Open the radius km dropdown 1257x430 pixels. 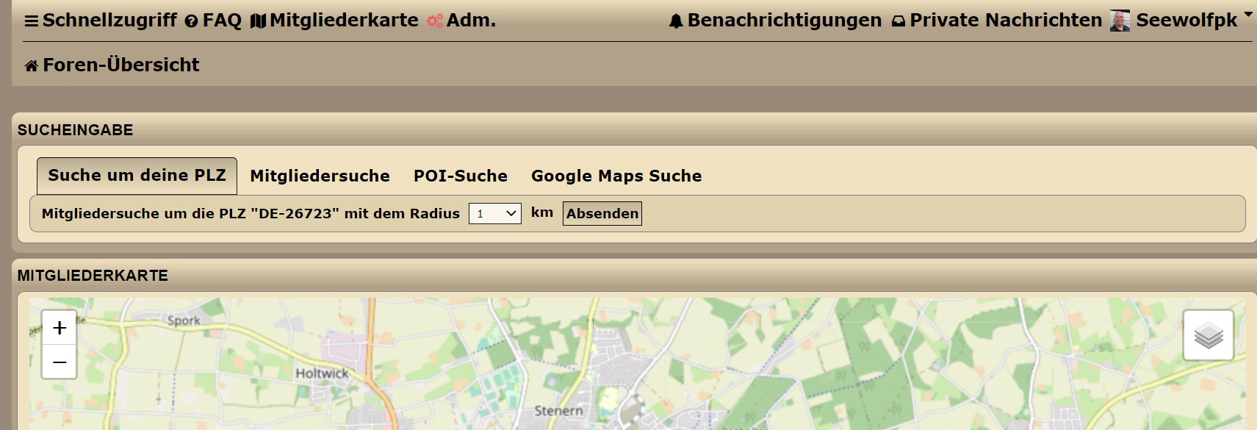pyautogui.click(x=495, y=214)
